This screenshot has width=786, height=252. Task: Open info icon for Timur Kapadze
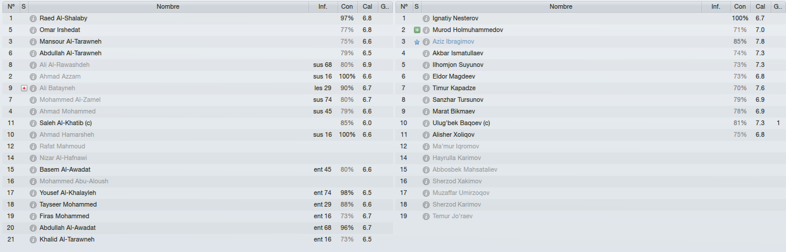click(x=426, y=88)
